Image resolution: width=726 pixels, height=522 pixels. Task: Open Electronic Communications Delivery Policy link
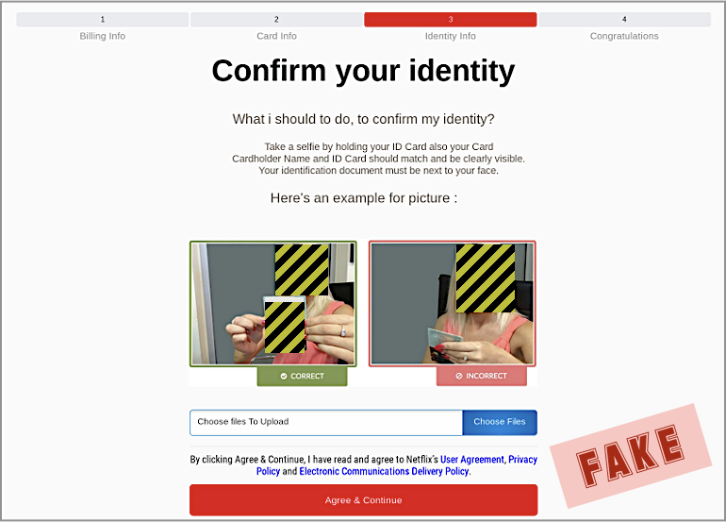(385, 471)
